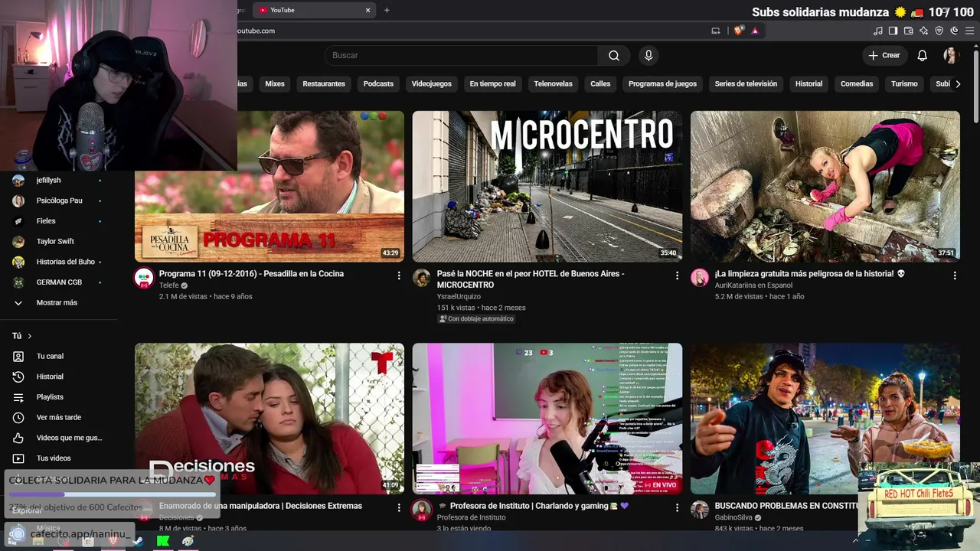Click the YouTube search input field
The height and width of the screenshot is (551, 980).
[461, 55]
